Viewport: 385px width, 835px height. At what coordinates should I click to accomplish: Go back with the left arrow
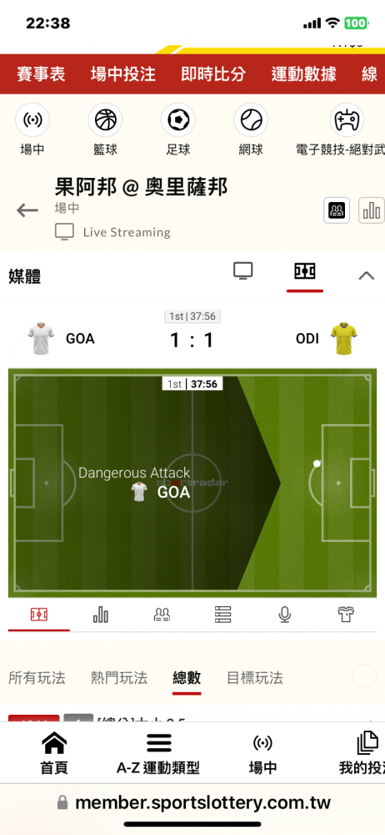tap(27, 210)
